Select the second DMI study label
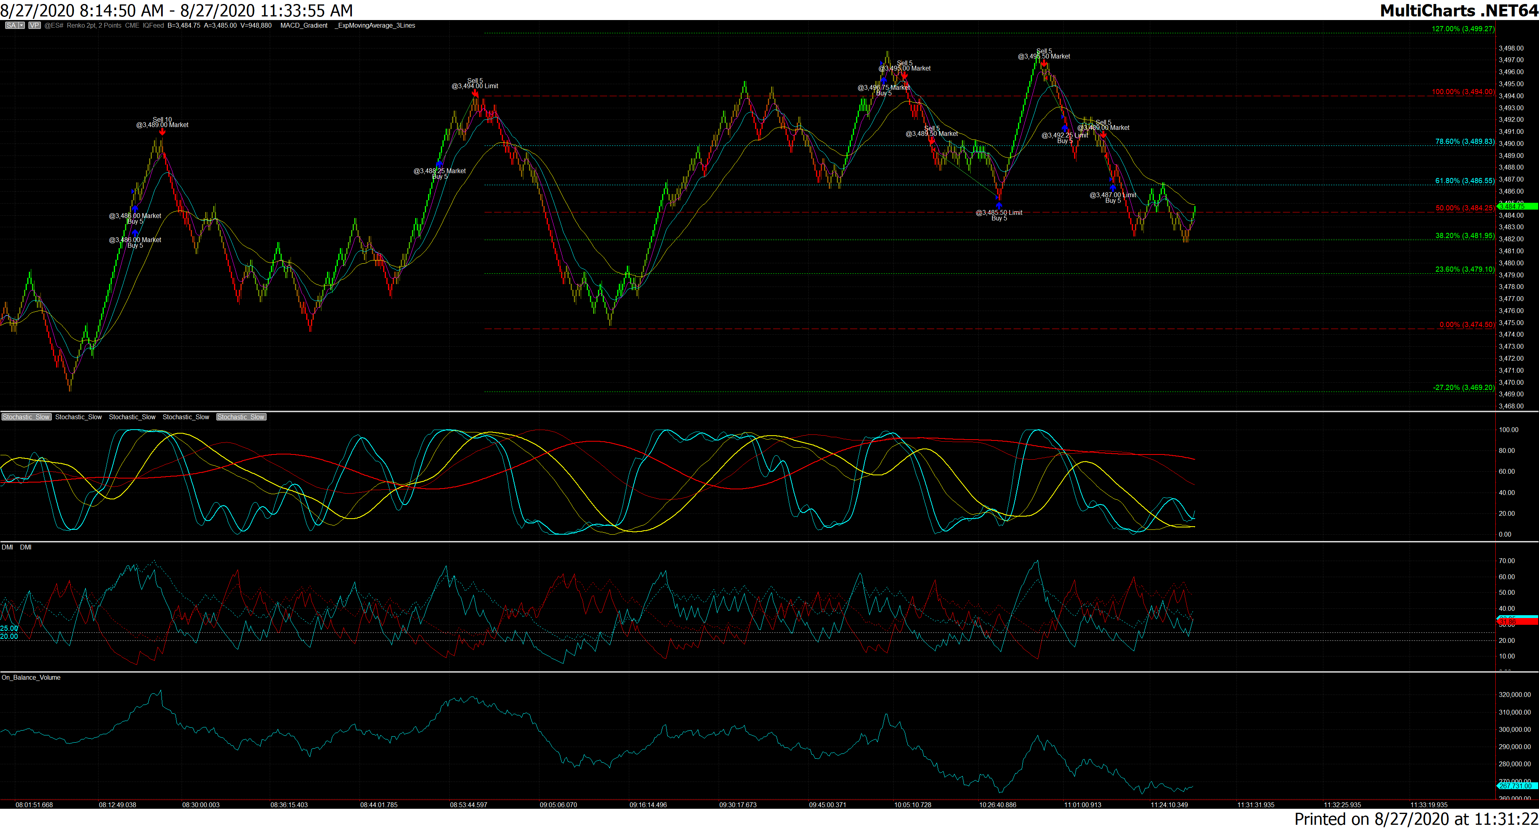 coord(26,547)
